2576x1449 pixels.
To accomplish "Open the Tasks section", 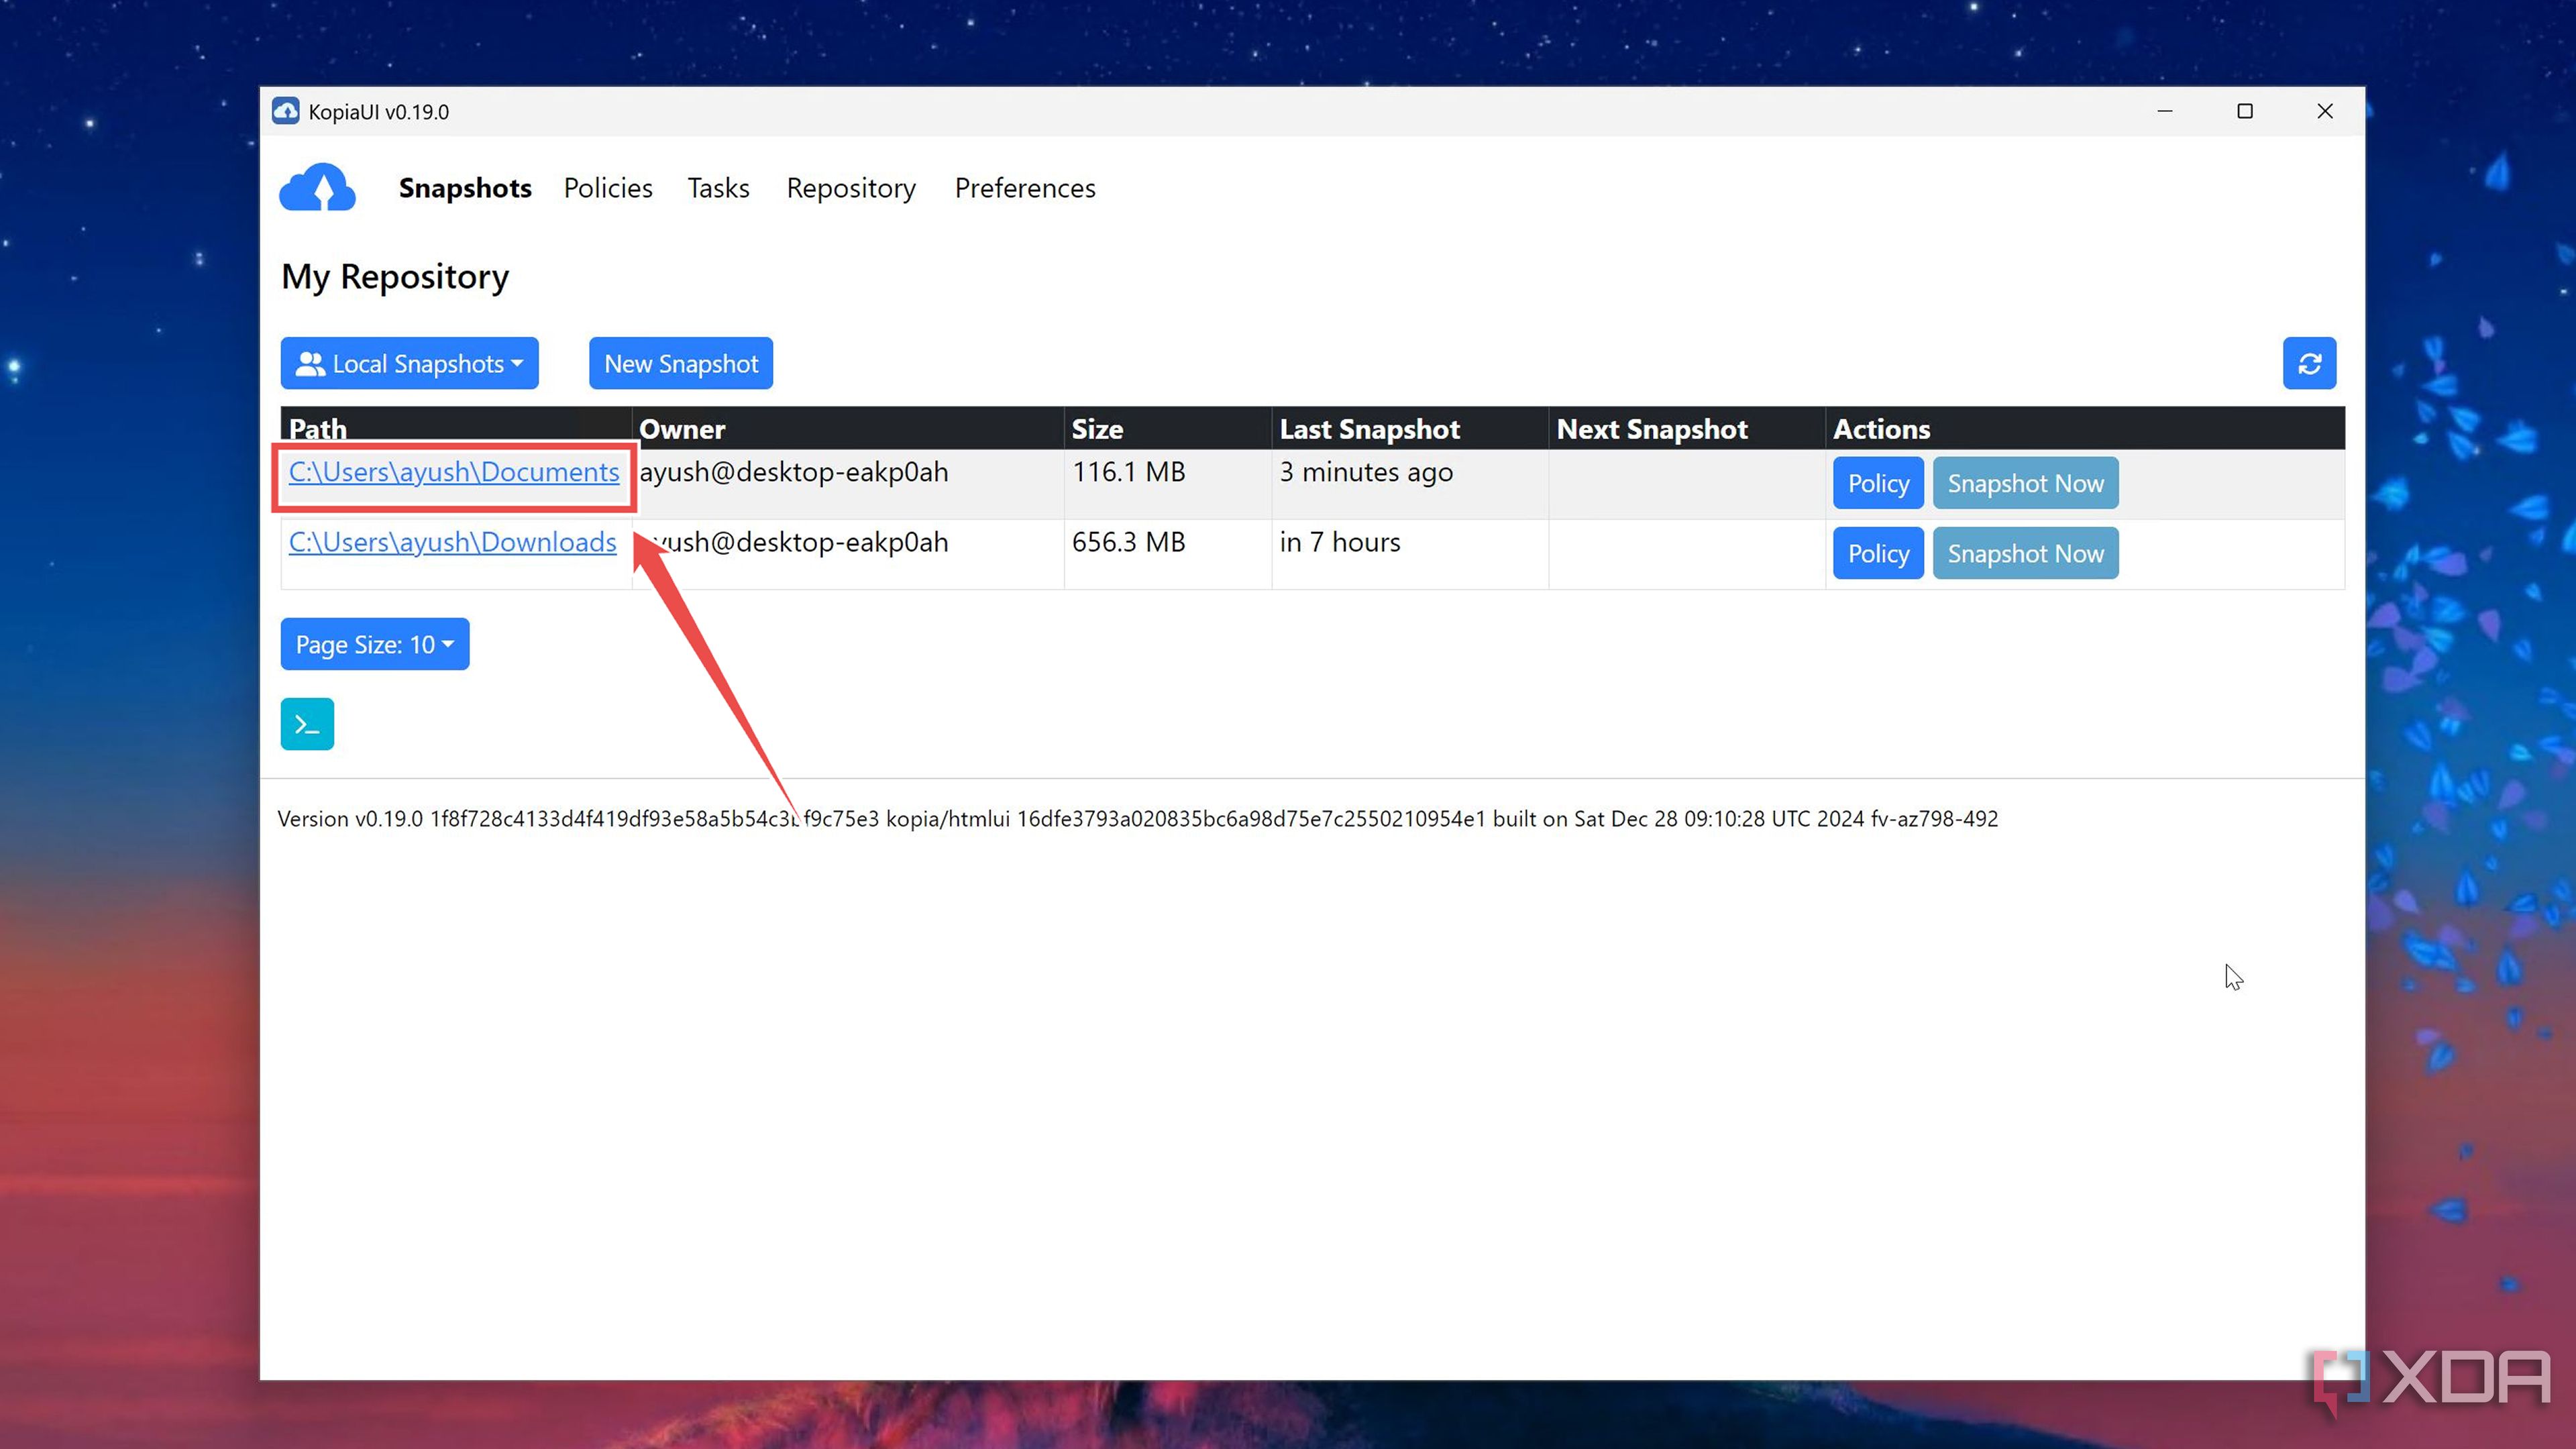I will point(718,188).
